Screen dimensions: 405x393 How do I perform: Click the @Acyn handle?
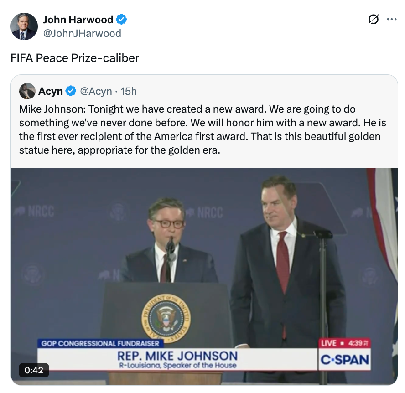coord(96,91)
